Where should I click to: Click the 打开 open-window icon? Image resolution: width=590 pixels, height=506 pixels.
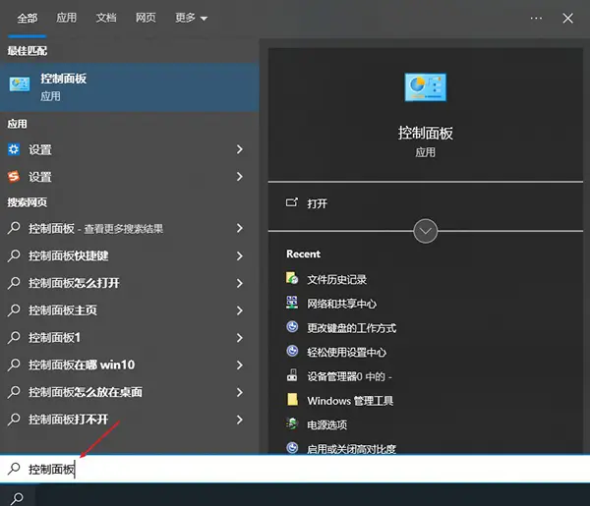point(292,202)
